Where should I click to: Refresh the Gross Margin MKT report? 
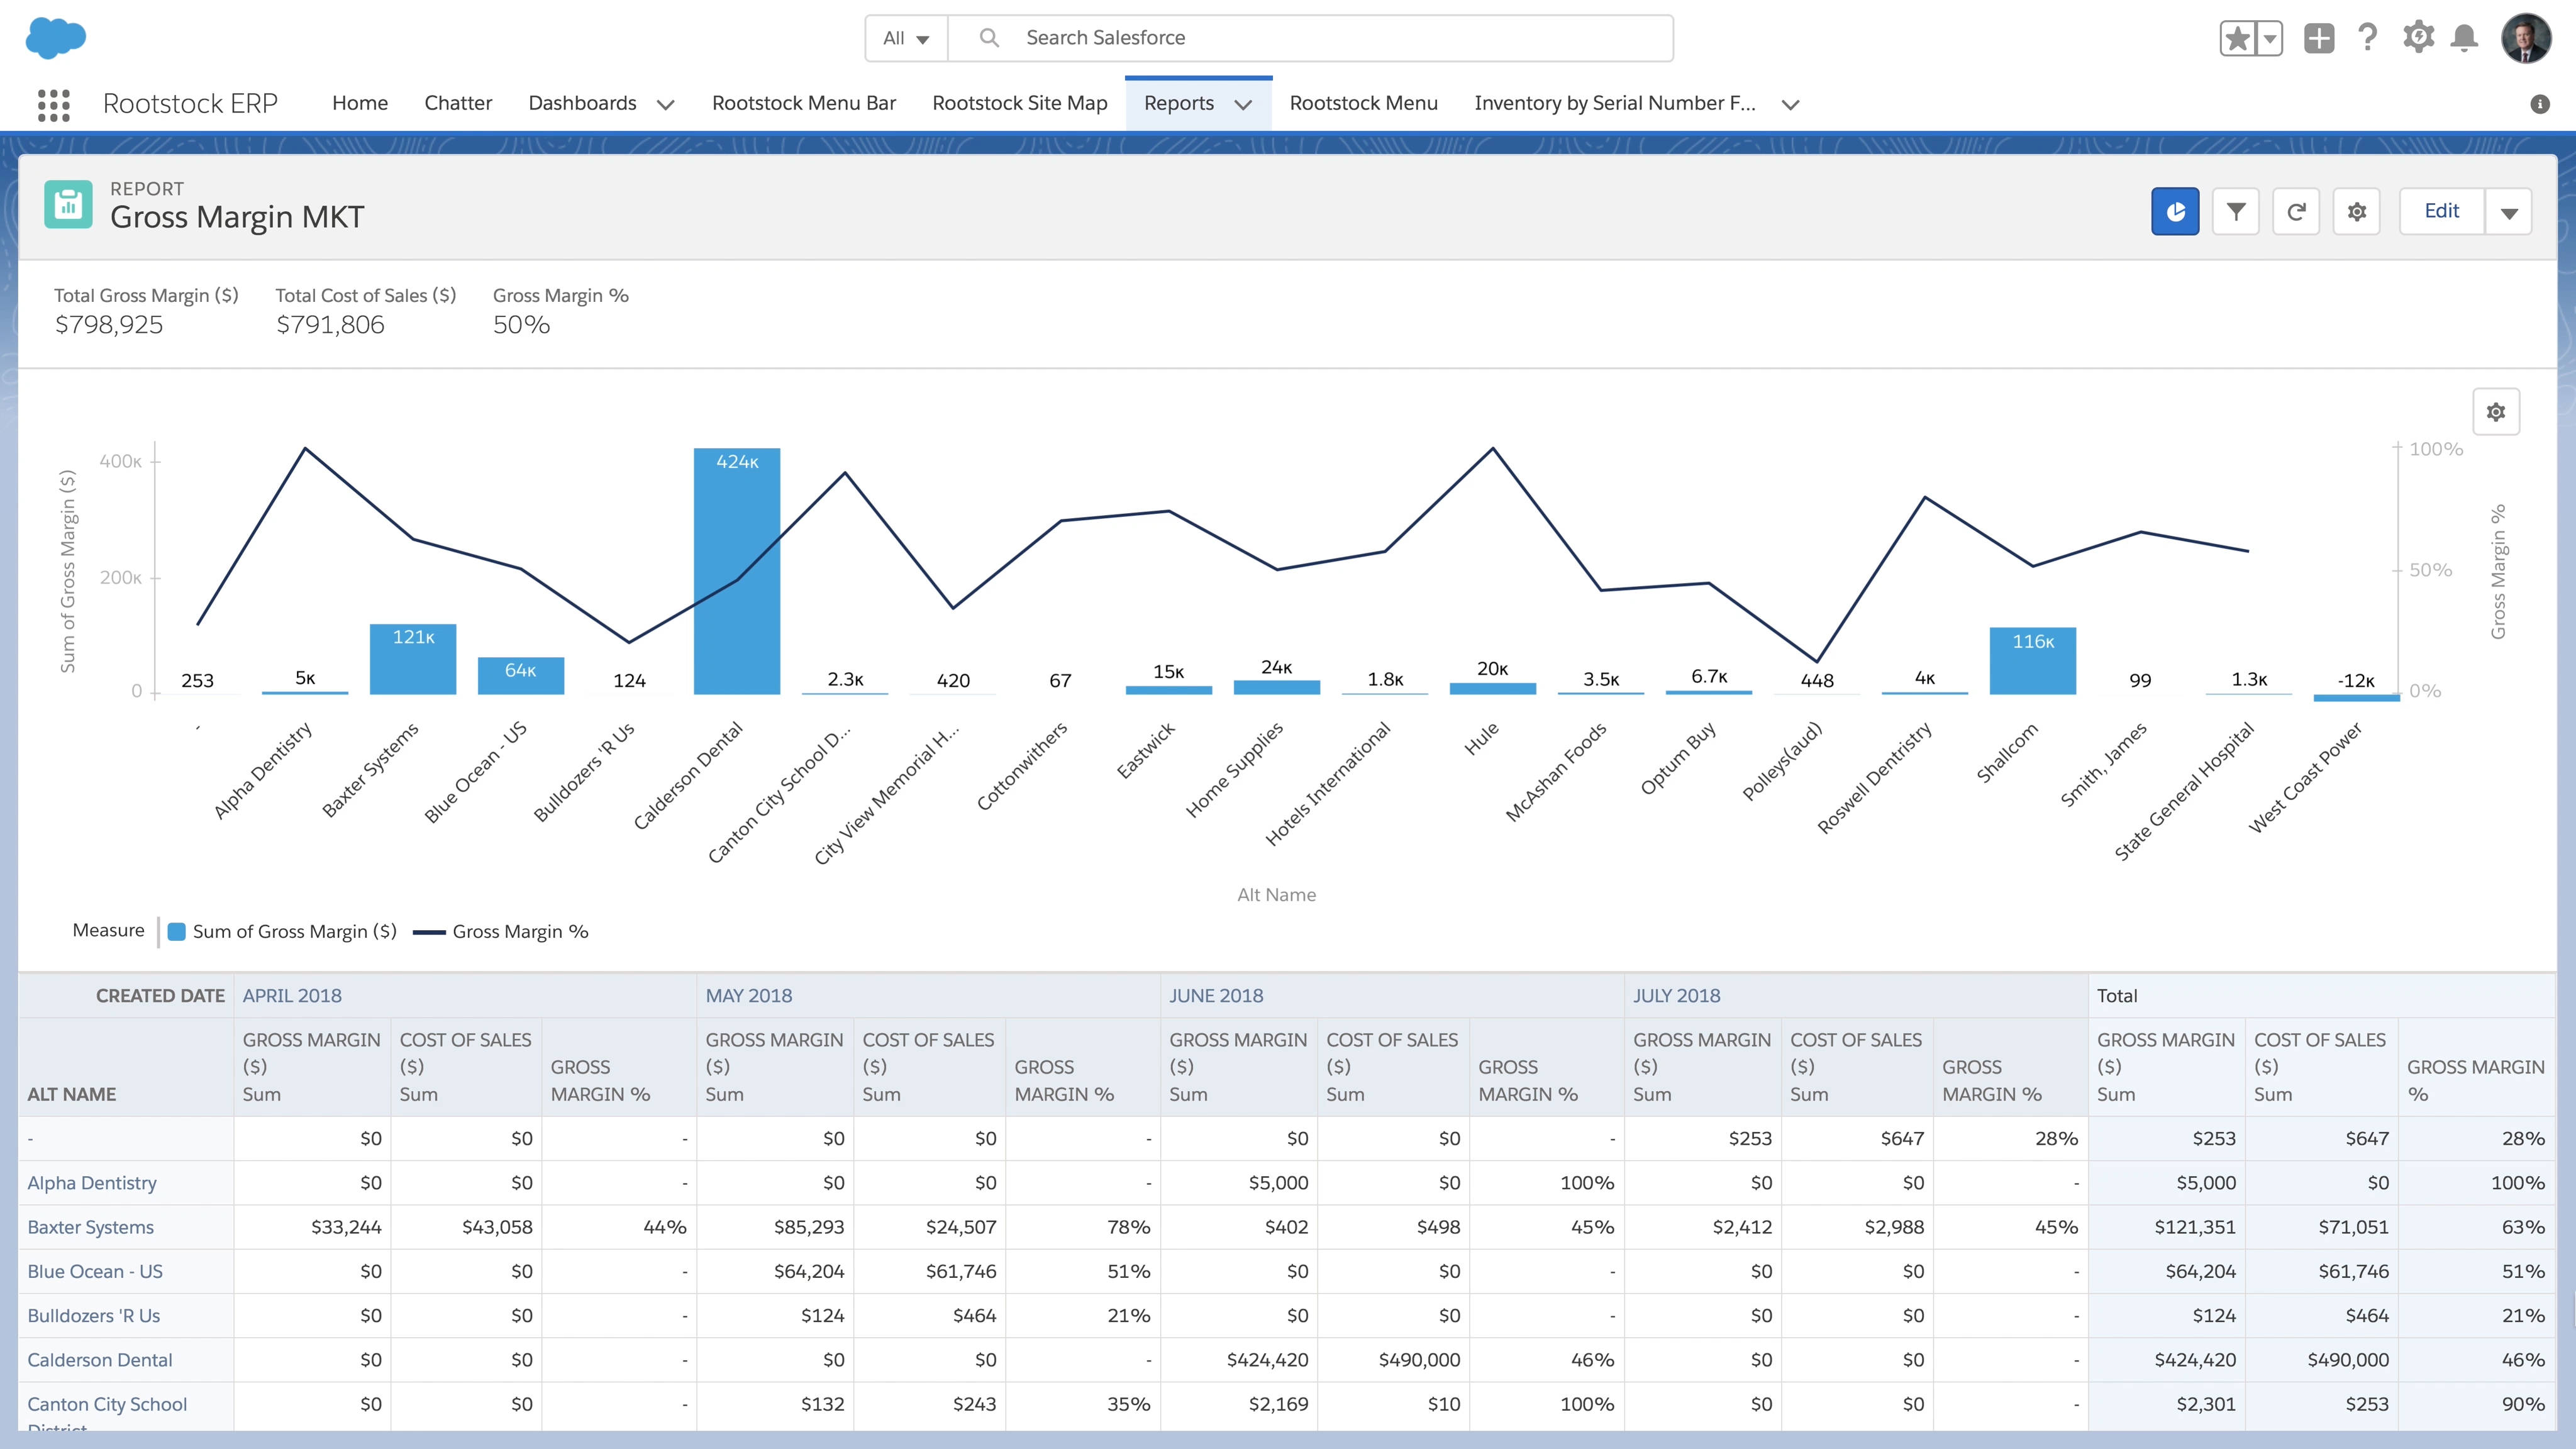2297,210
